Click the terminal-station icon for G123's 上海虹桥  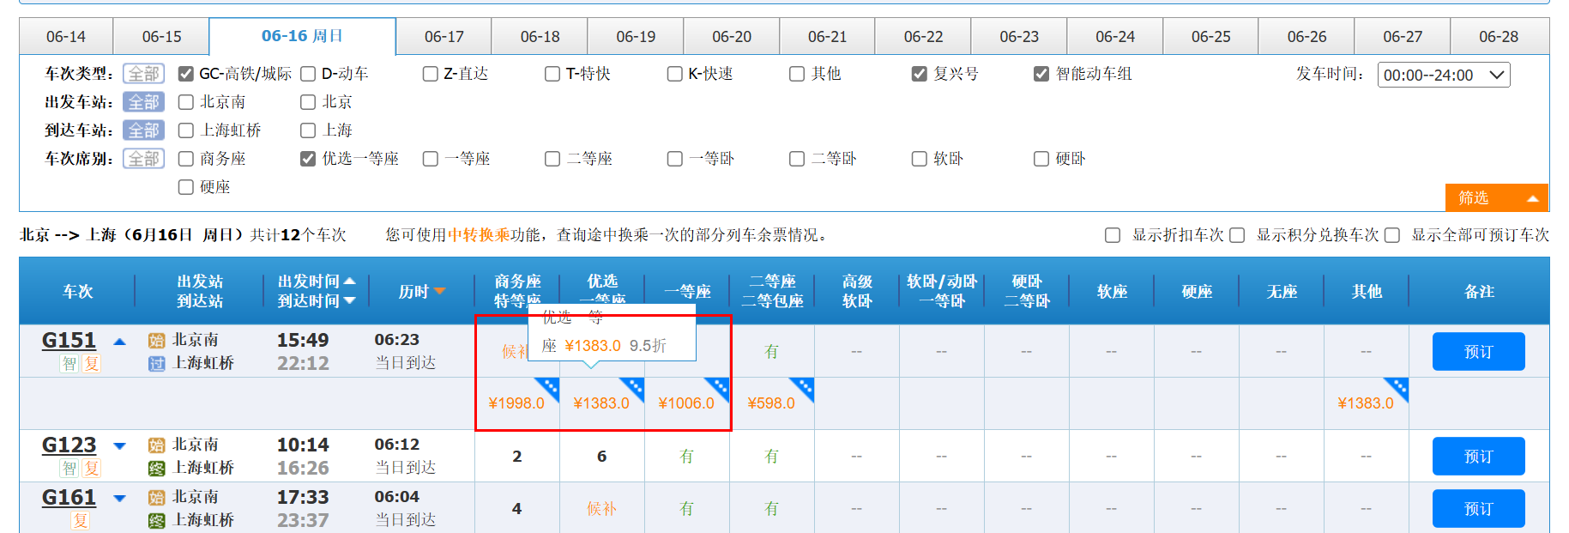click(156, 469)
